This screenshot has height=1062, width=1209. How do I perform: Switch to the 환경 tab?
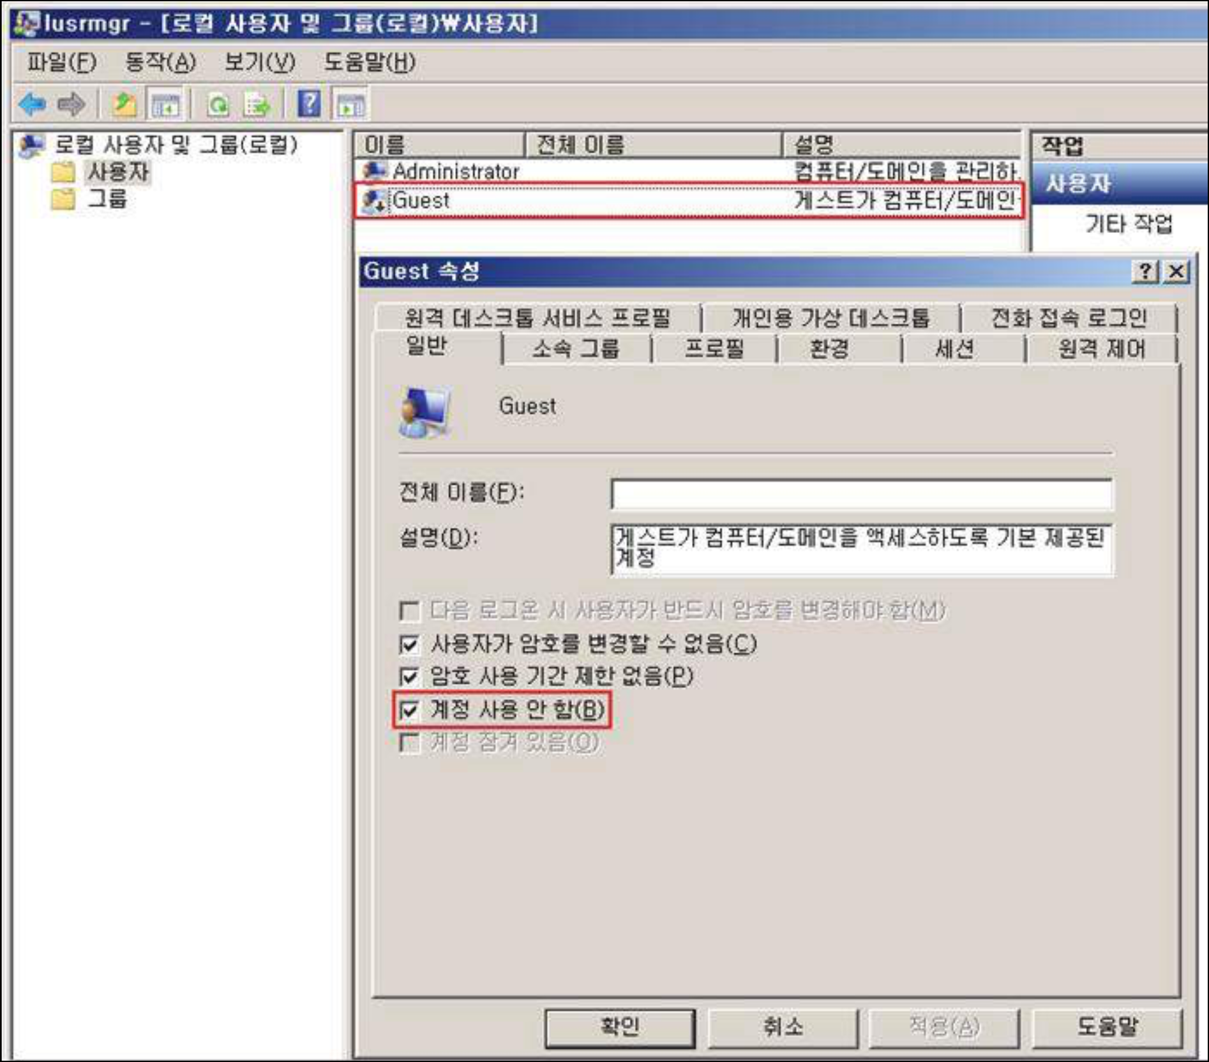click(830, 349)
